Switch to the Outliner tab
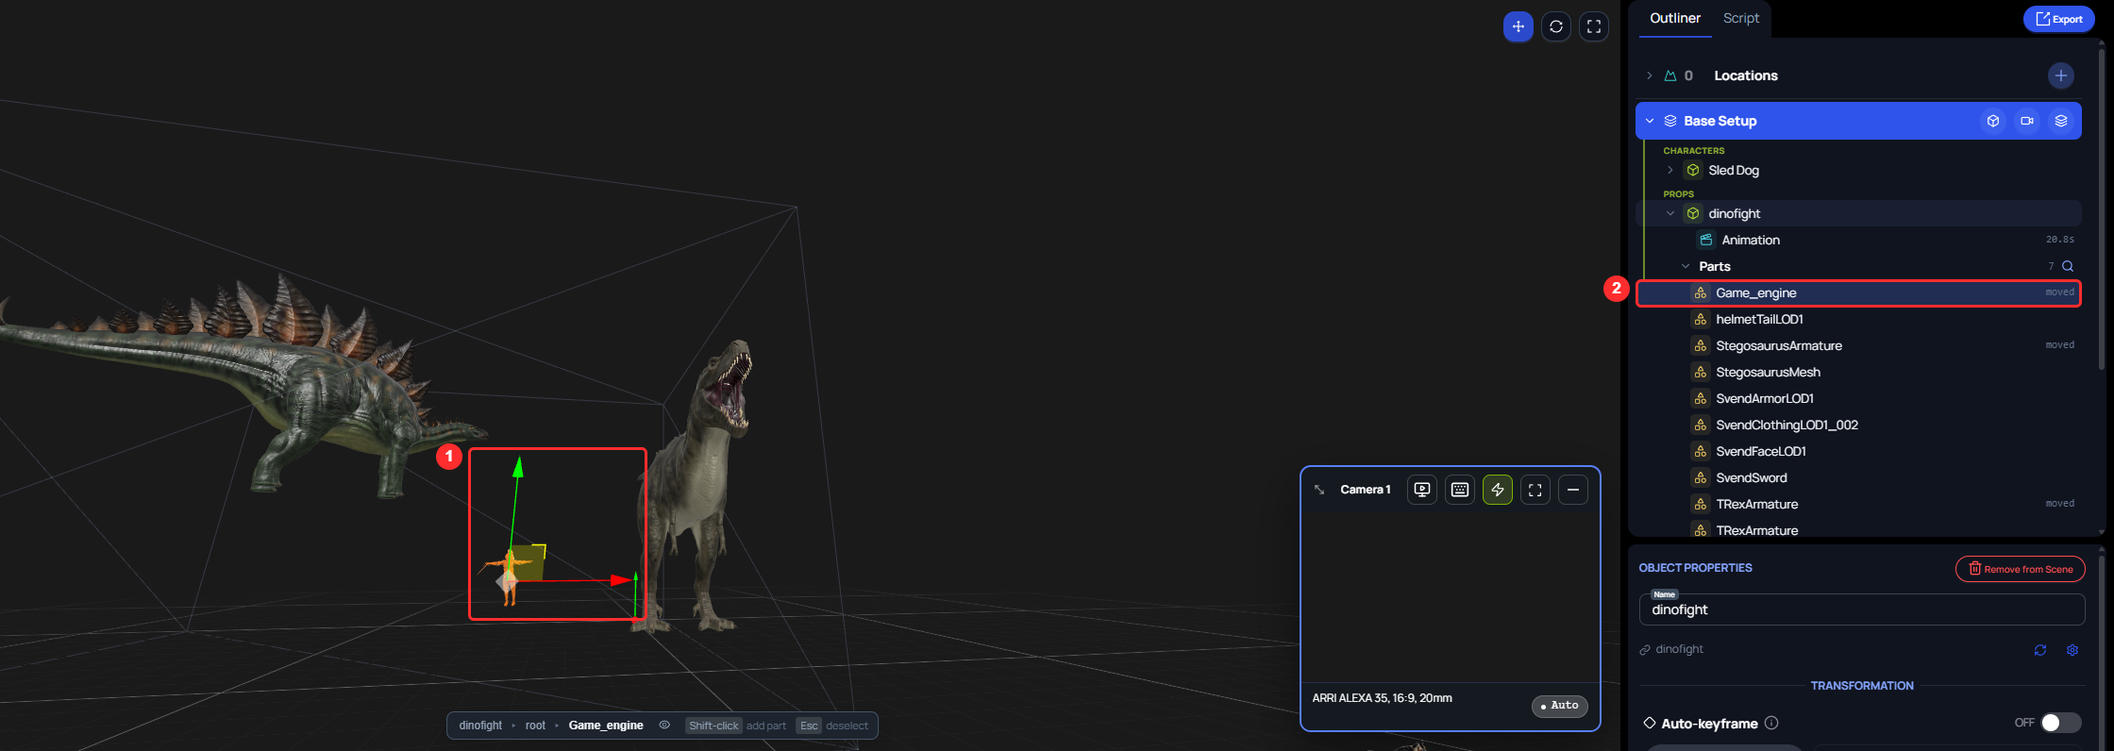2114x751 pixels. point(1675,19)
